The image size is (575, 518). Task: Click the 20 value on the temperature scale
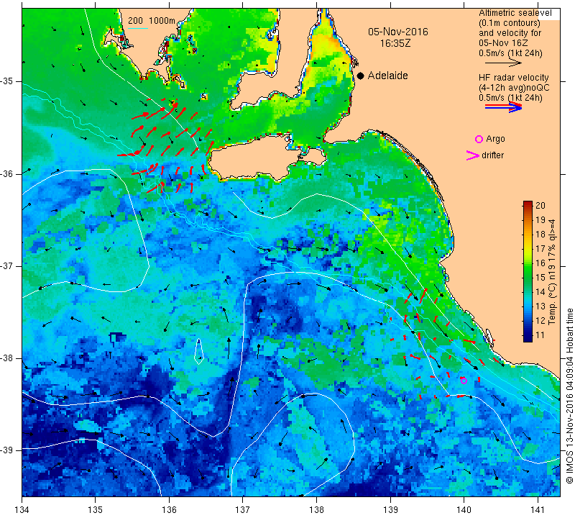coord(540,206)
